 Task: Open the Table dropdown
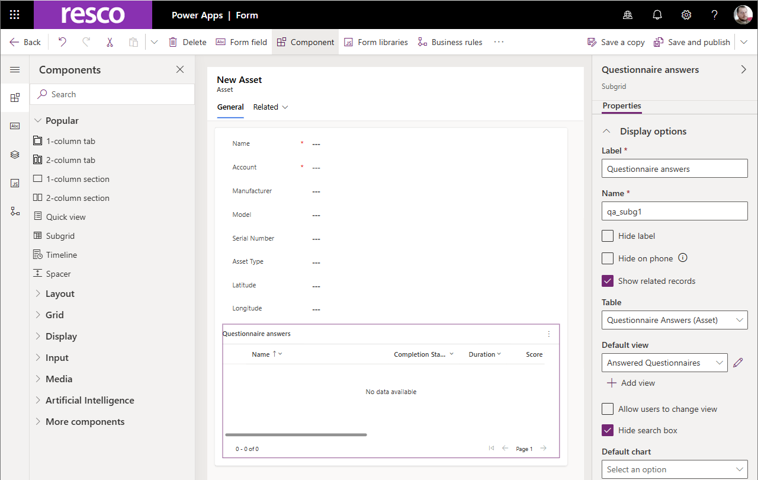pos(675,320)
